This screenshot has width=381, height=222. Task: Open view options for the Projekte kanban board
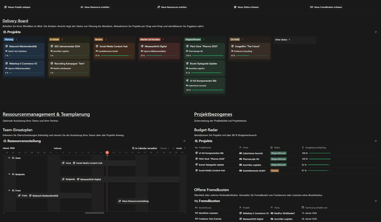point(376,32)
